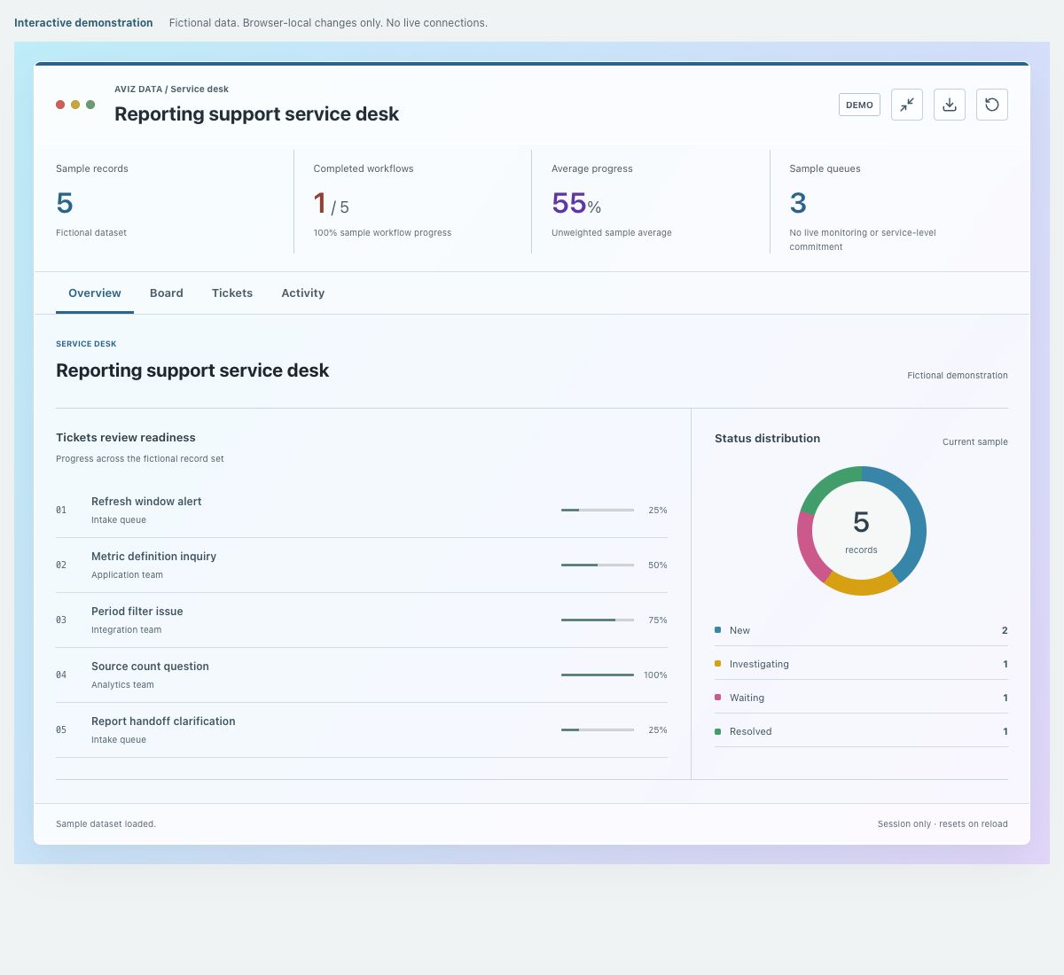Click the Analytics team label

point(122,684)
